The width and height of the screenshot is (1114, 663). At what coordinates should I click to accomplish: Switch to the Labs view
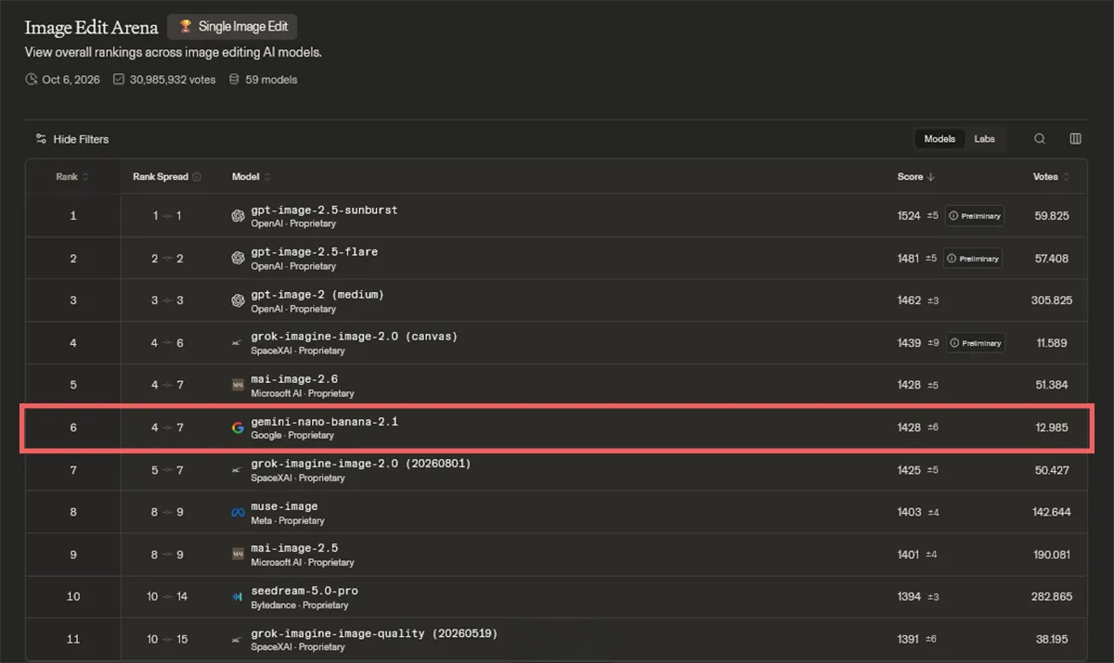tap(984, 139)
